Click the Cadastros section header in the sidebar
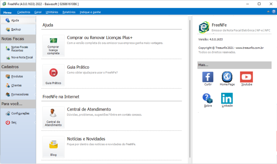277x164 pixels. tap(18, 67)
